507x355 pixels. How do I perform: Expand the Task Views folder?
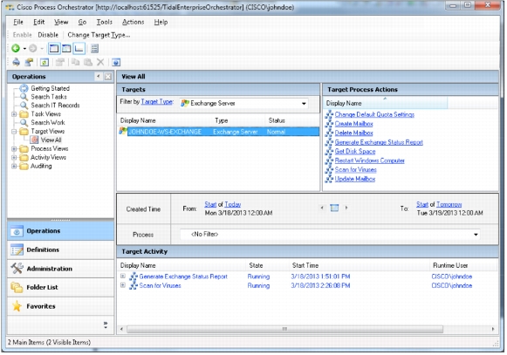click(x=14, y=114)
